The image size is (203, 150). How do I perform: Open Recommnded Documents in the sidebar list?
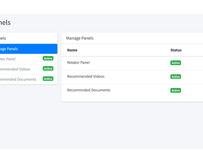(28, 79)
